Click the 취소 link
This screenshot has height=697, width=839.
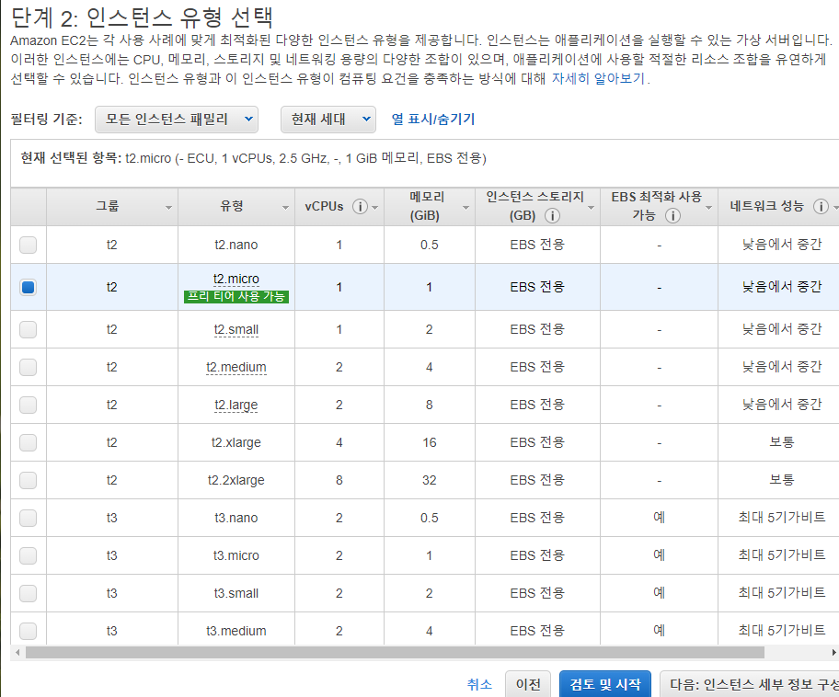(479, 684)
